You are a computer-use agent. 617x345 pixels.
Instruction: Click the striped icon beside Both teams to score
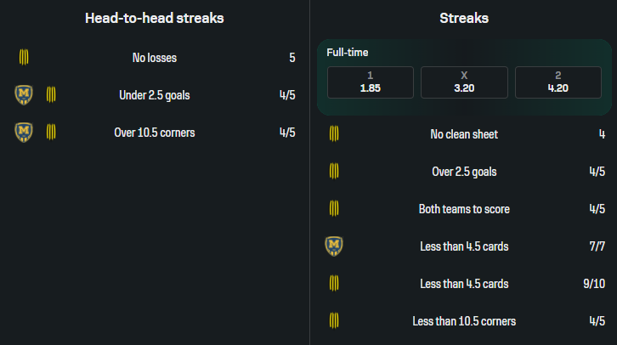point(334,208)
